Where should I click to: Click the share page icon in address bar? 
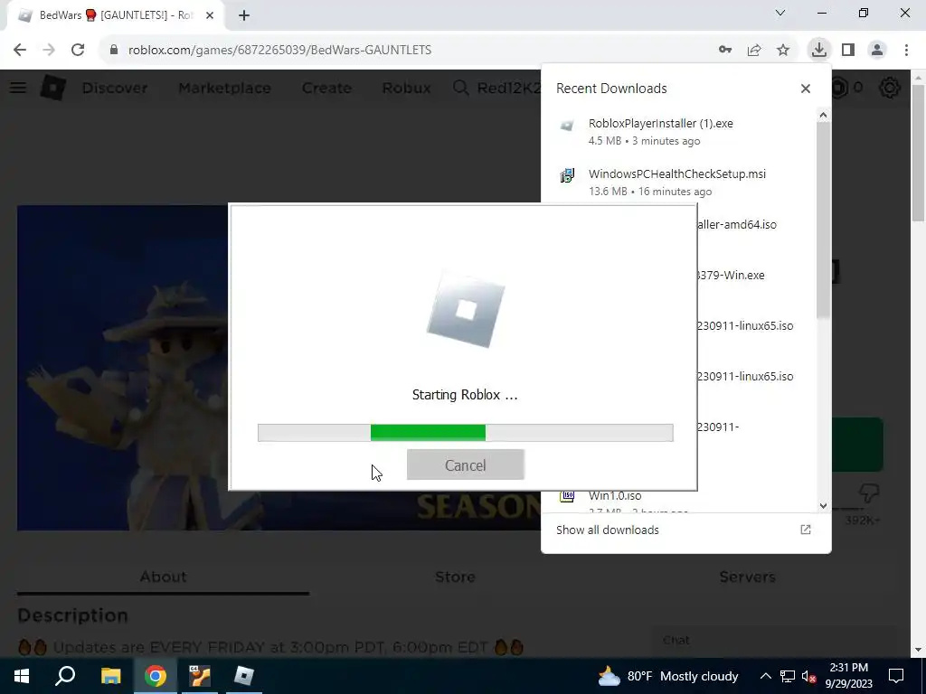(x=754, y=50)
